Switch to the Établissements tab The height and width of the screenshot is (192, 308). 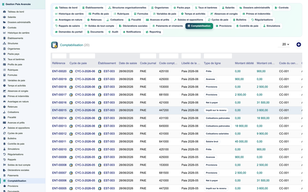[x=93, y=8]
